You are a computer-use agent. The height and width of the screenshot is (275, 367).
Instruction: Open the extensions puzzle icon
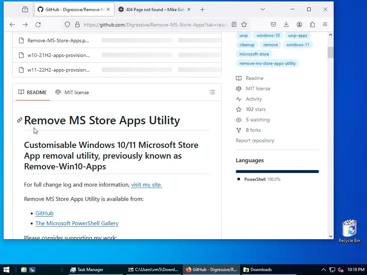[x=312, y=25]
